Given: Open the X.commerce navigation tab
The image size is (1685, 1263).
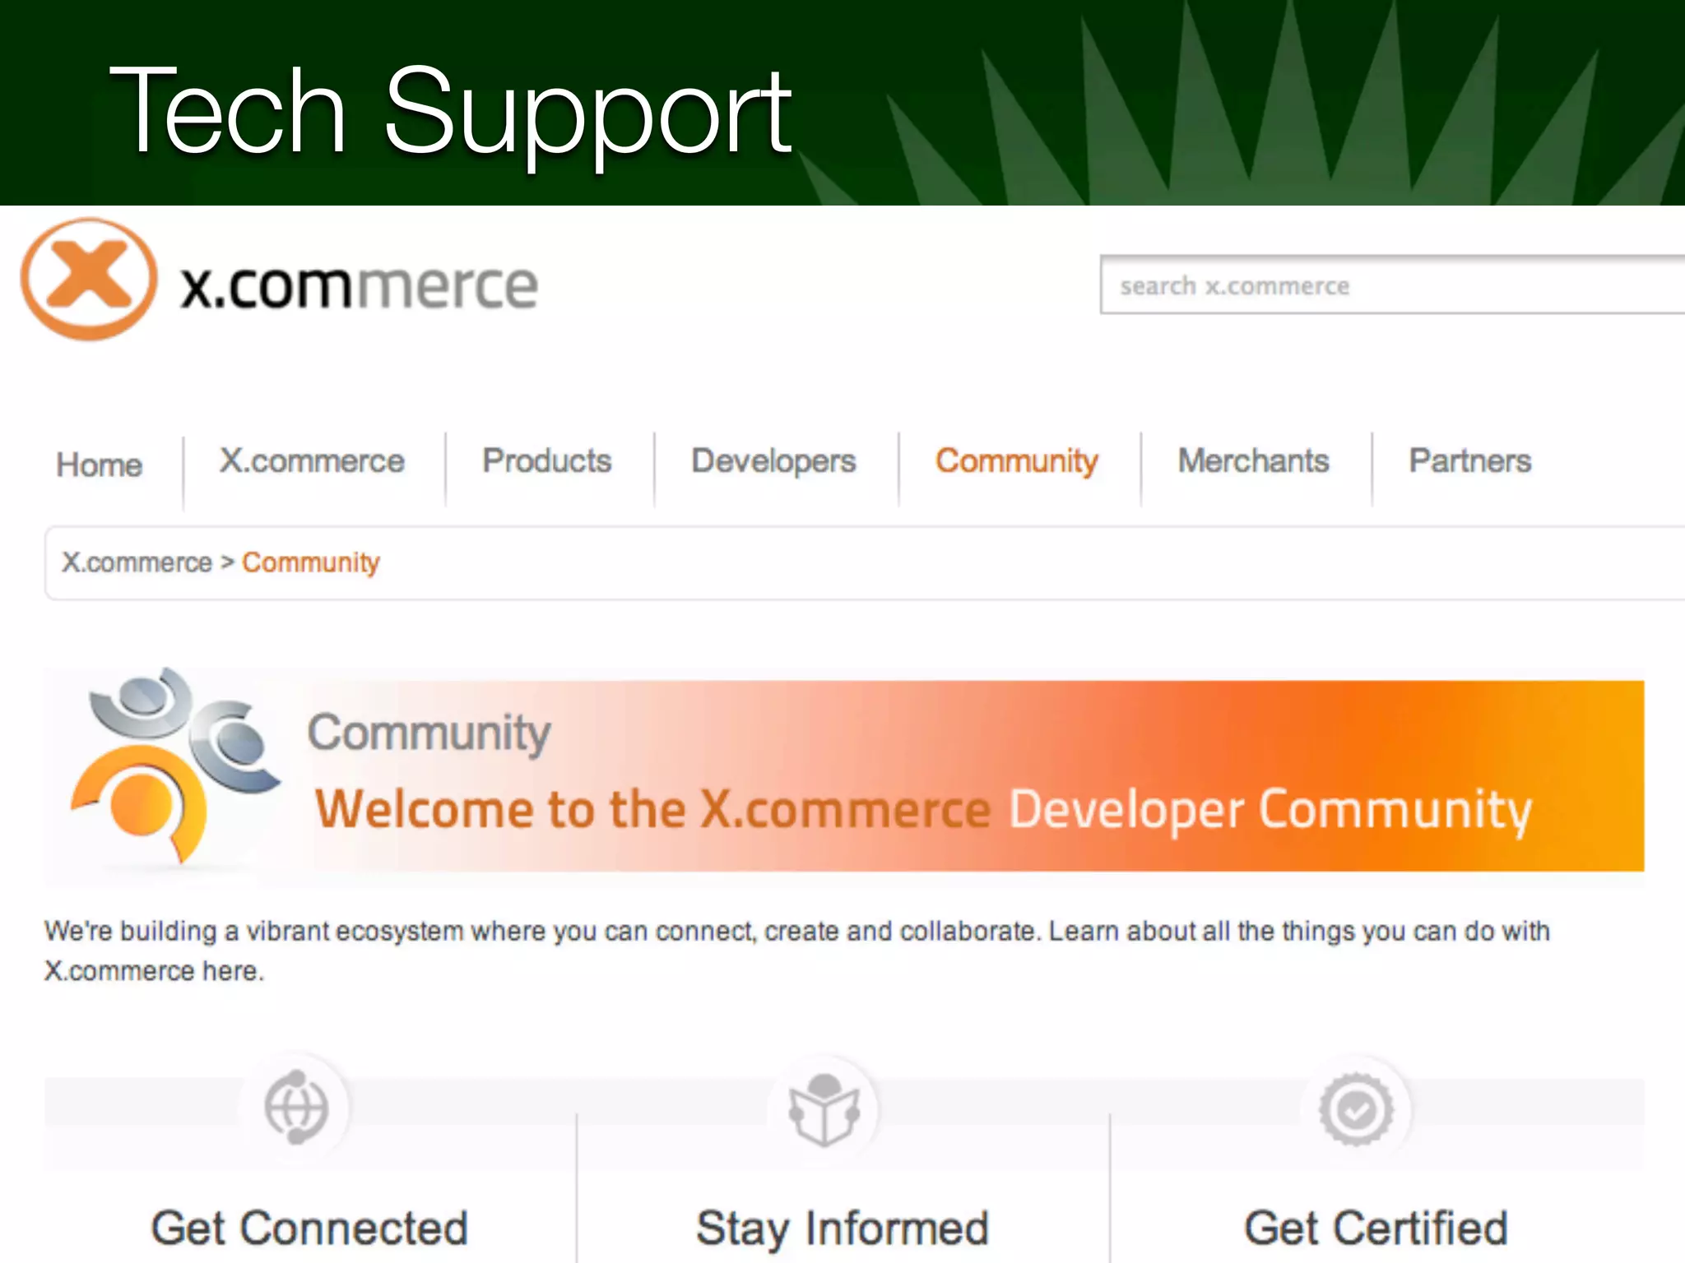Looking at the screenshot, I should click(x=312, y=461).
